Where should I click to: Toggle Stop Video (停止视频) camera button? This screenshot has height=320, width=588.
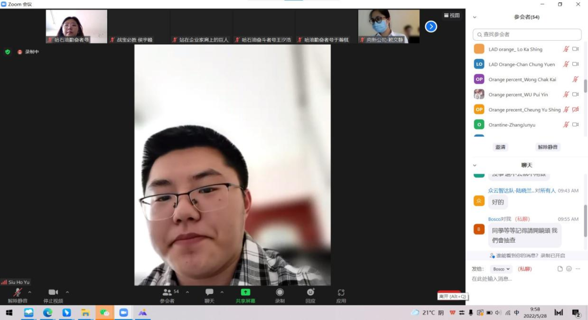pos(53,292)
